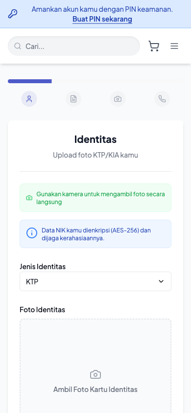Click the Data NIK encryption notice text
The height and width of the screenshot is (413, 191).
(96, 234)
